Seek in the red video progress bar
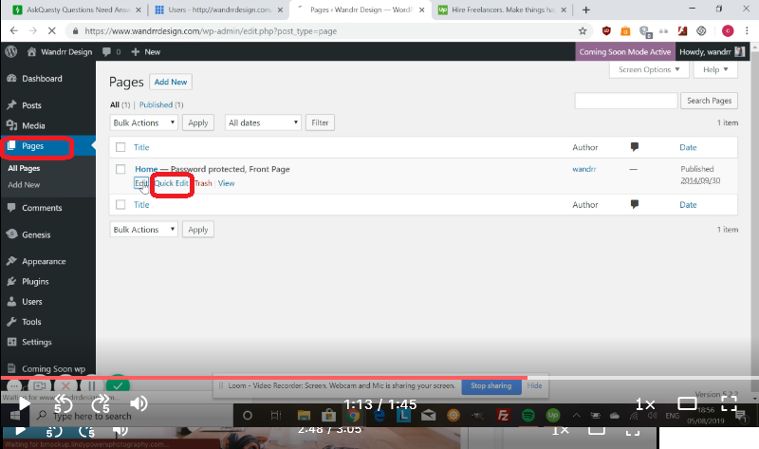This screenshot has width=759, height=449. tap(379, 377)
